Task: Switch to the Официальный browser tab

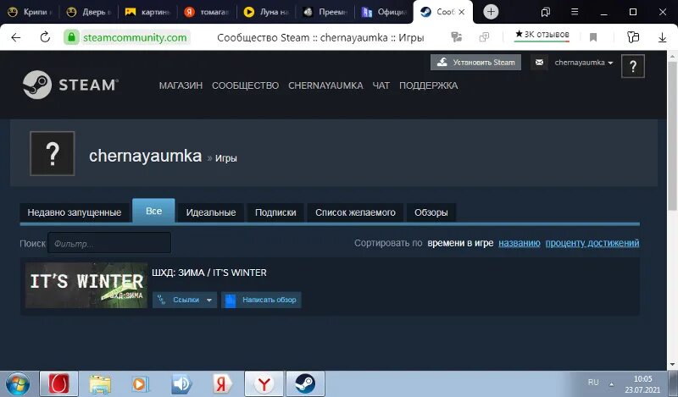Action: click(x=384, y=12)
